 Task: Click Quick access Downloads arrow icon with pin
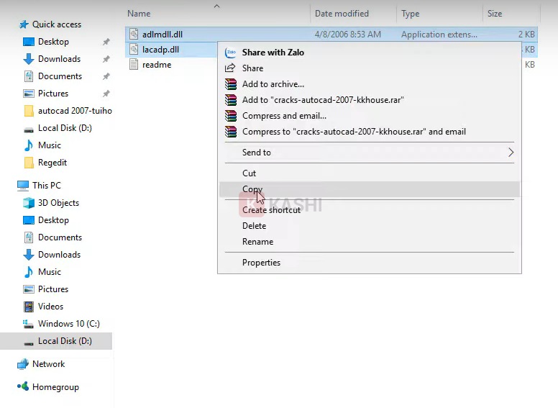[x=29, y=59]
